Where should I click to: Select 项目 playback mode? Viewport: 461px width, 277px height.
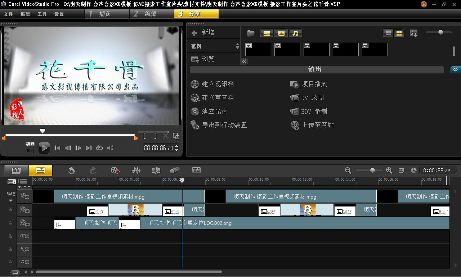pos(30,144)
